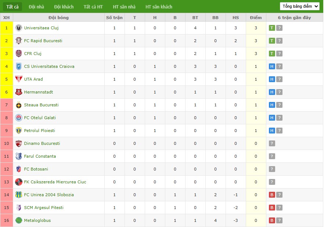The height and width of the screenshot is (227, 324).
Task: Click the FC Rapid Bucuresti team logo
Action: click(x=19, y=41)
